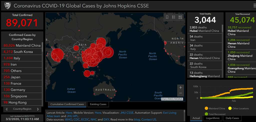Open the Mobile Version Here link
This screenshot has width=256, height=122.
pos(98,113)
